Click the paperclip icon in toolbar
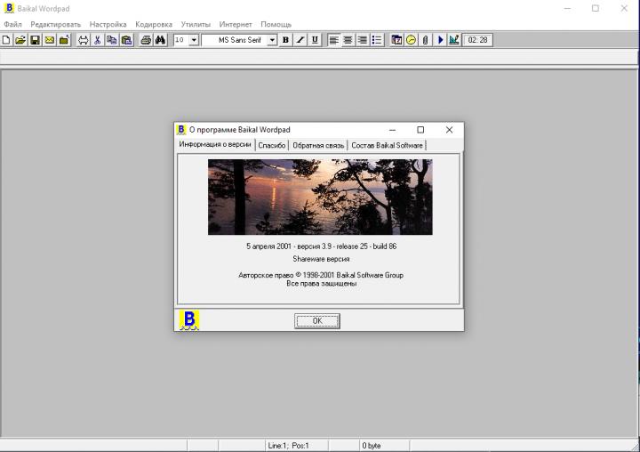 coord(425,40)
